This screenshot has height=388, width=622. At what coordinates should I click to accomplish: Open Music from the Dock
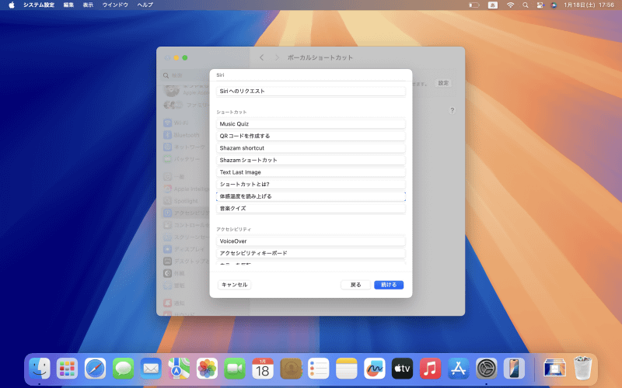[x=431, y=369]
